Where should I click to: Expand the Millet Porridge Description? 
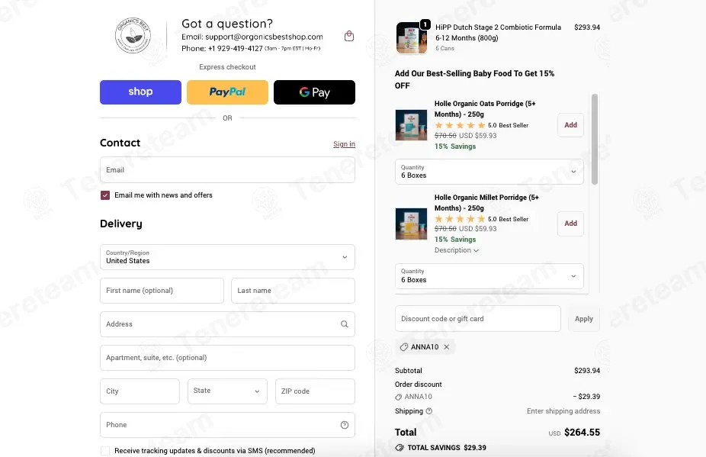tap(457, 250)
